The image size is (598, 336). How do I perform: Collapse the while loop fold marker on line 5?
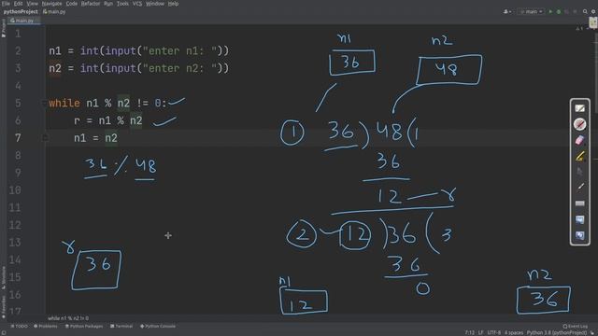pyautogui.click(x=44, y=104)
